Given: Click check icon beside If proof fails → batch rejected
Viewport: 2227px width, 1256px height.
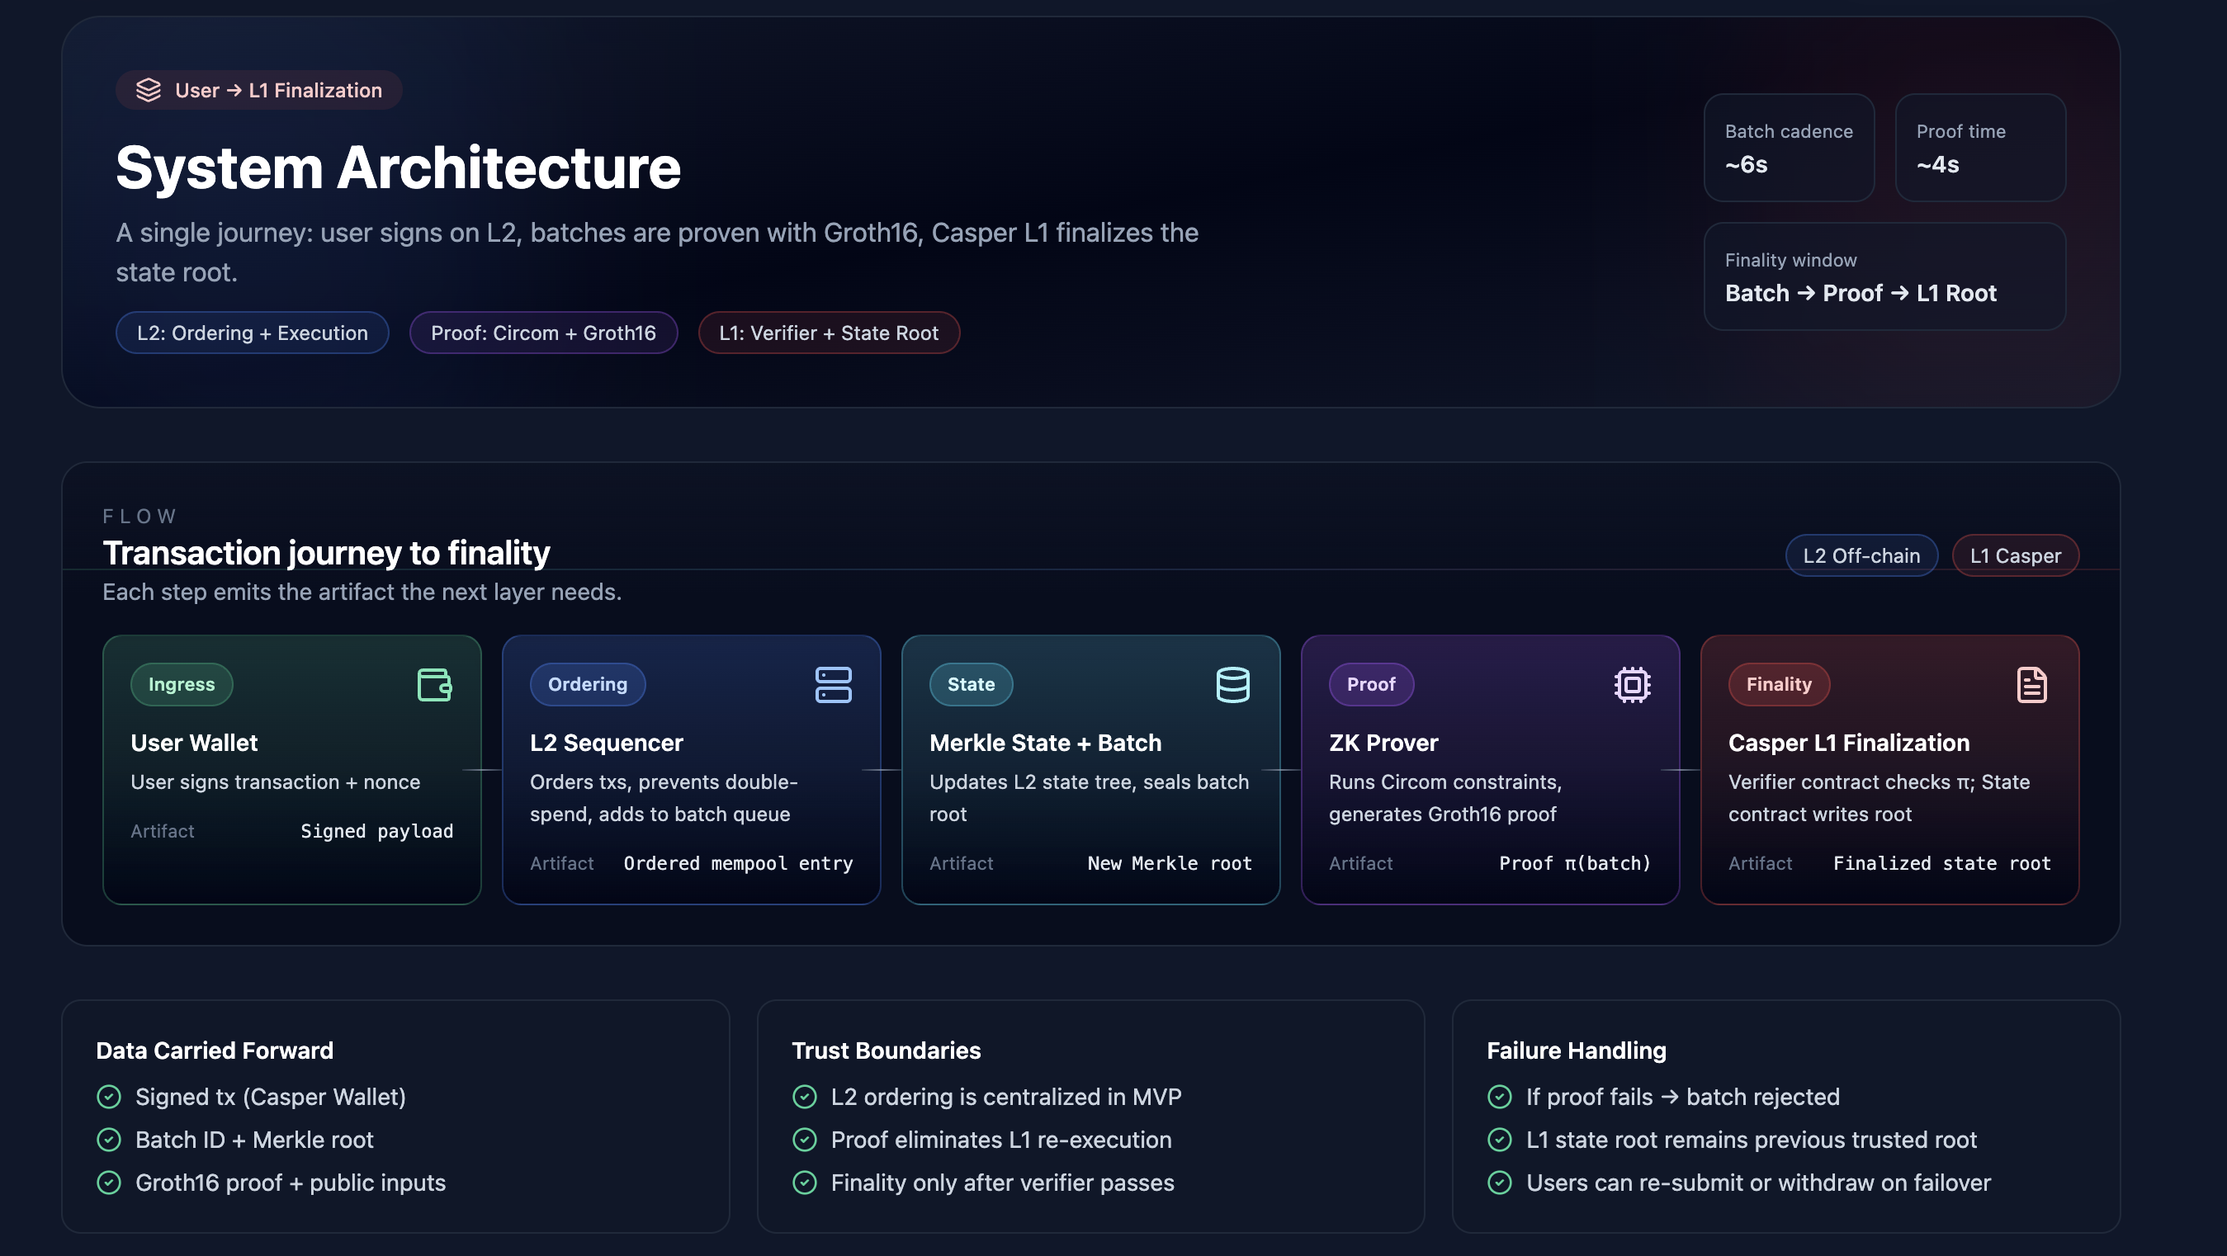Looking at the screenshot, I should click(1500, 1097).
